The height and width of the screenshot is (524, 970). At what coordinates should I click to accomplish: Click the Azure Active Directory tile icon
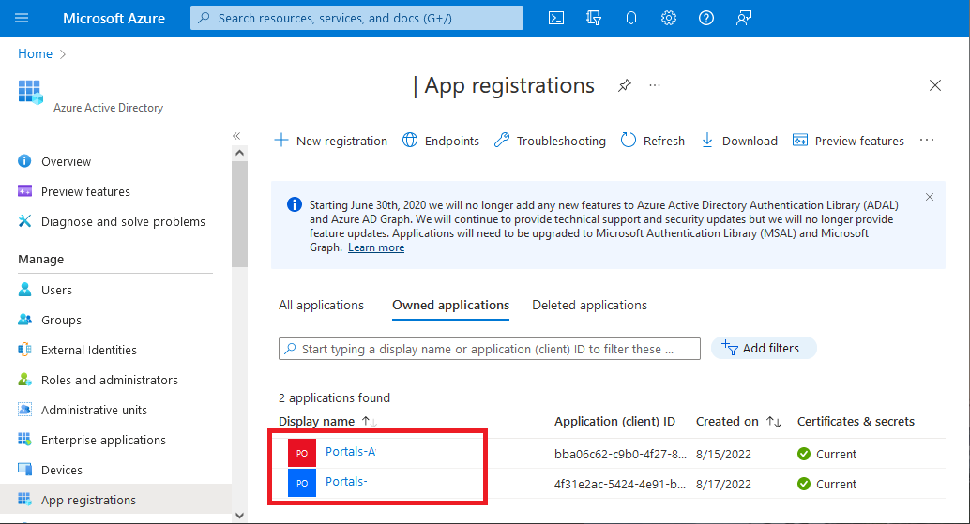30,92
